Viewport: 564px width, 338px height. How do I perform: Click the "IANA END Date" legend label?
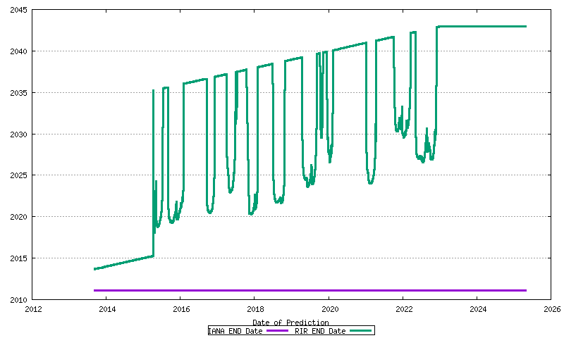coord(235,331)
